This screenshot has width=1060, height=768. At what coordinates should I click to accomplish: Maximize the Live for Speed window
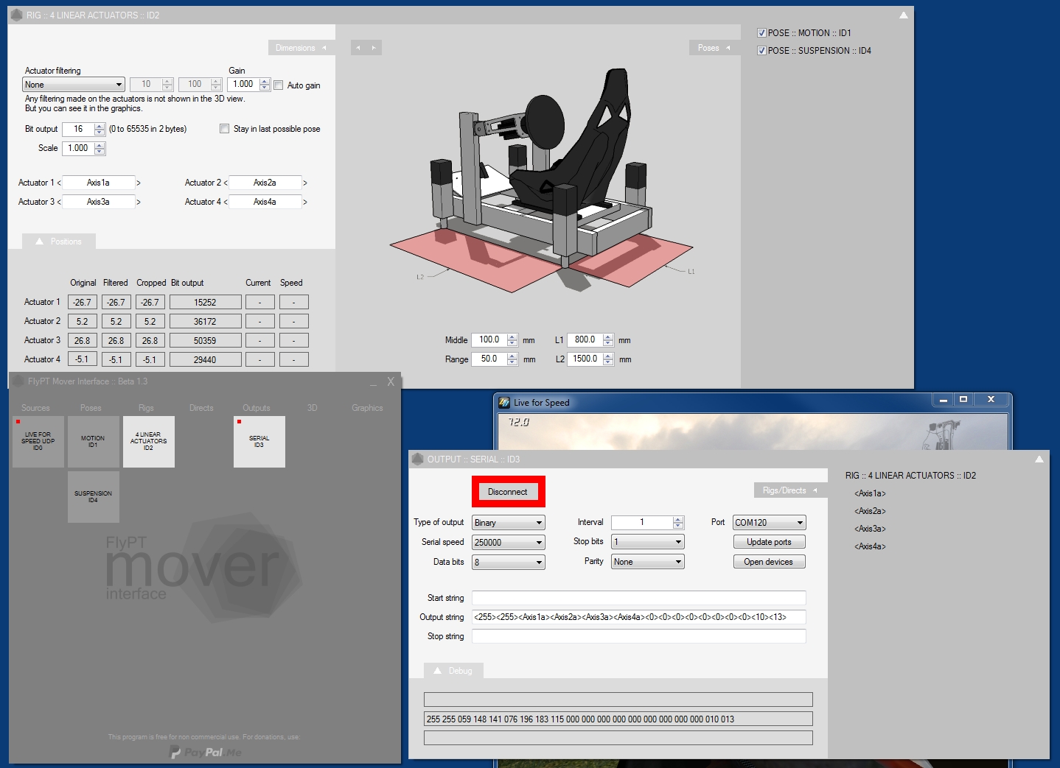pyautogui.click(x=963, y=399)
